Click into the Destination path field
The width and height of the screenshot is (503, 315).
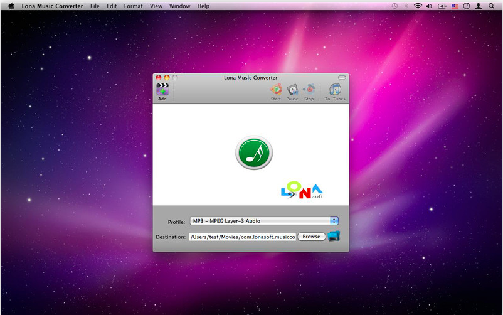[x=242, y=237]
